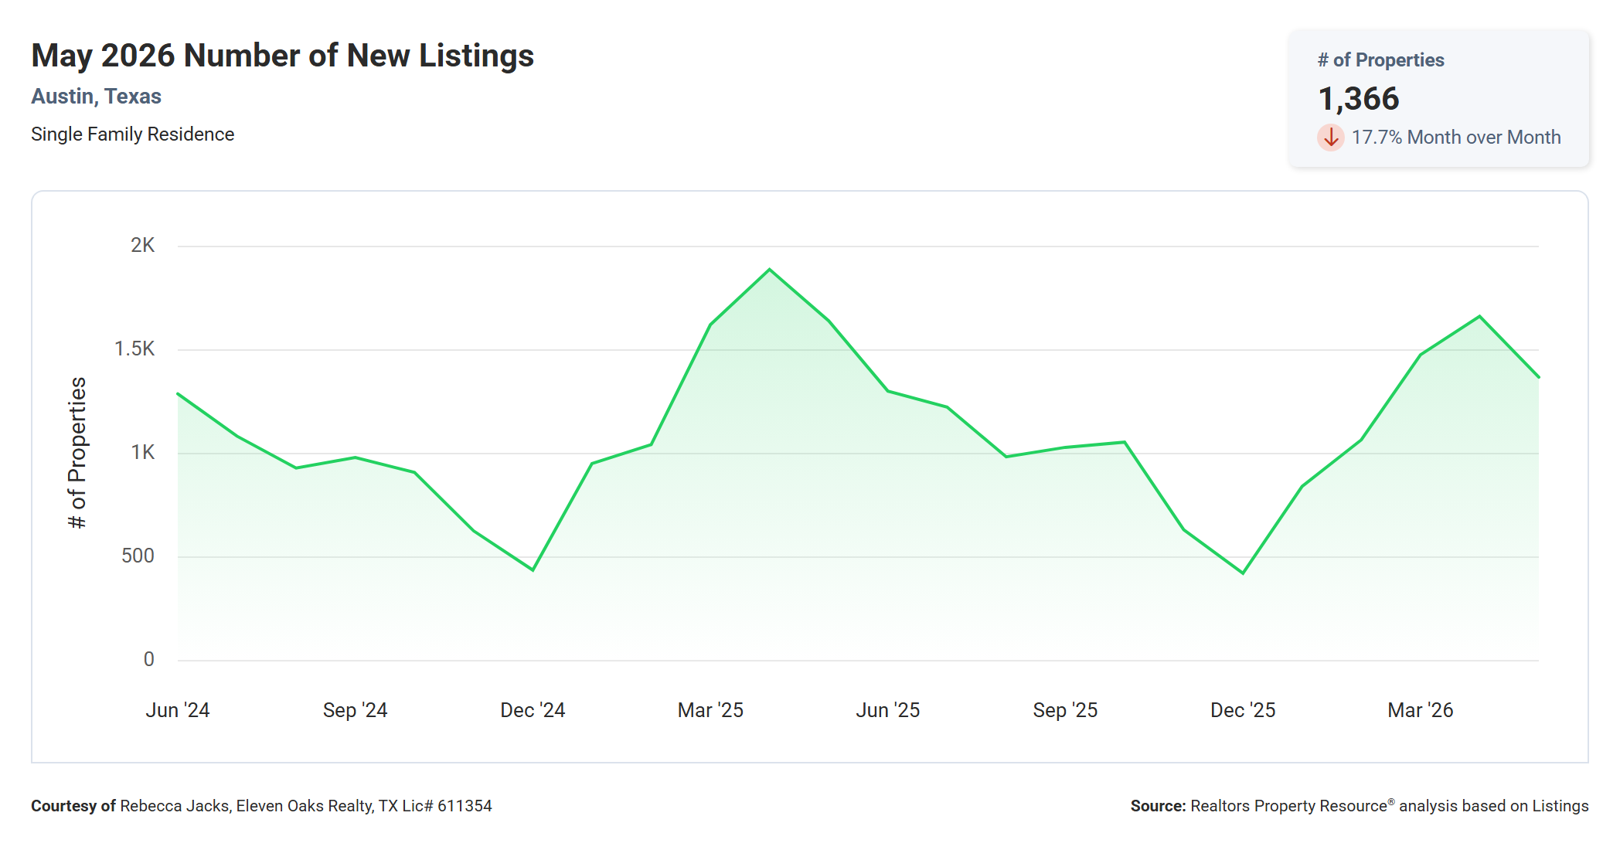Click '17.7% Month over Month' text
The image size is (1620, 850).
(1456, 138)
